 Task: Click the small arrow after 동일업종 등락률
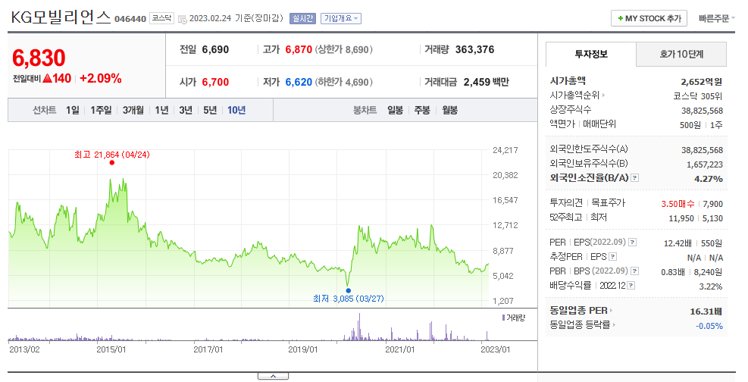tap(613, 324)
